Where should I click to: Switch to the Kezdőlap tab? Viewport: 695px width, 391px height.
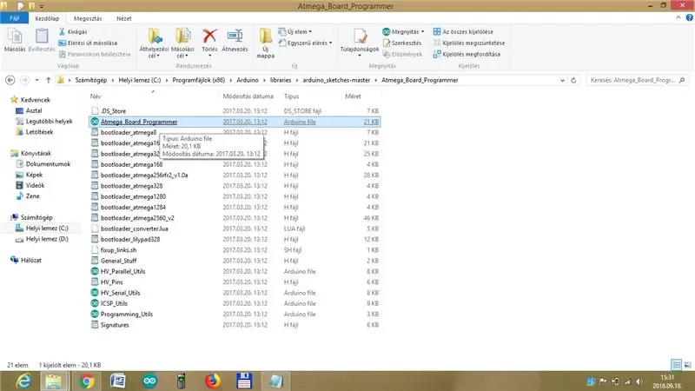coord(47,18)
